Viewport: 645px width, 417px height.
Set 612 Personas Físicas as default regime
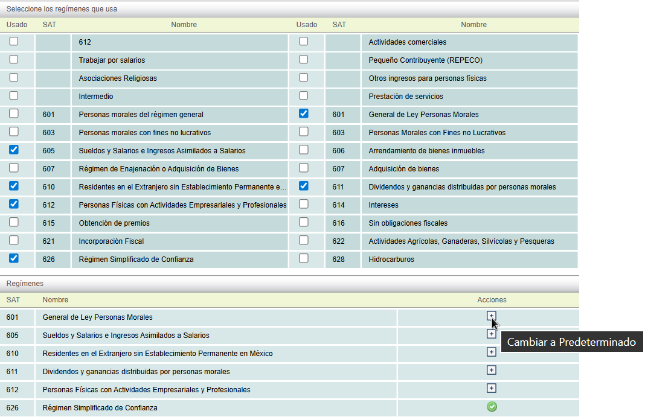tap(492, 389)
